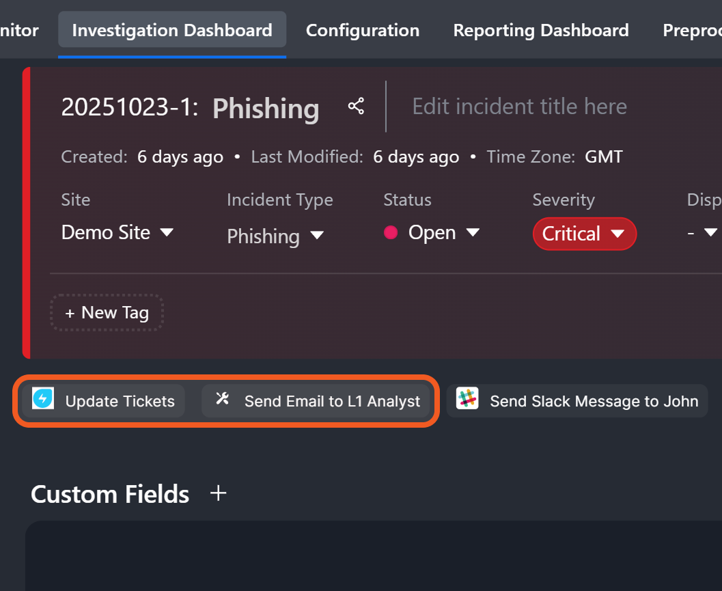722x591 pixels.
Task: Click the Slack logo icon
Action: tap(467, 399)
